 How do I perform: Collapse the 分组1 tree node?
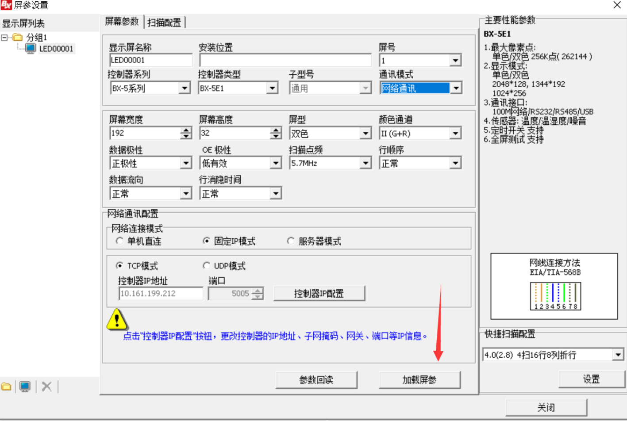[4, 38]
